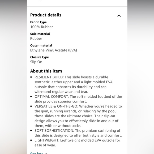Screen dimensions: 154x154
Task: Click the About this item heading
Action: [46, 71]
